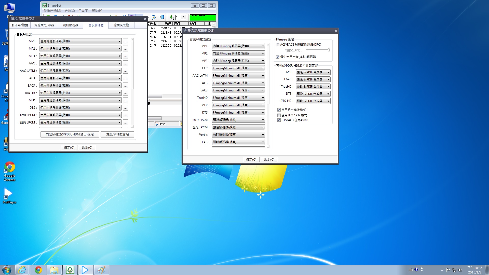Screen dimensions: 489x275
Task: Open the Computer desktop icon
Action: pyautogui.click(x=9, y=10)
